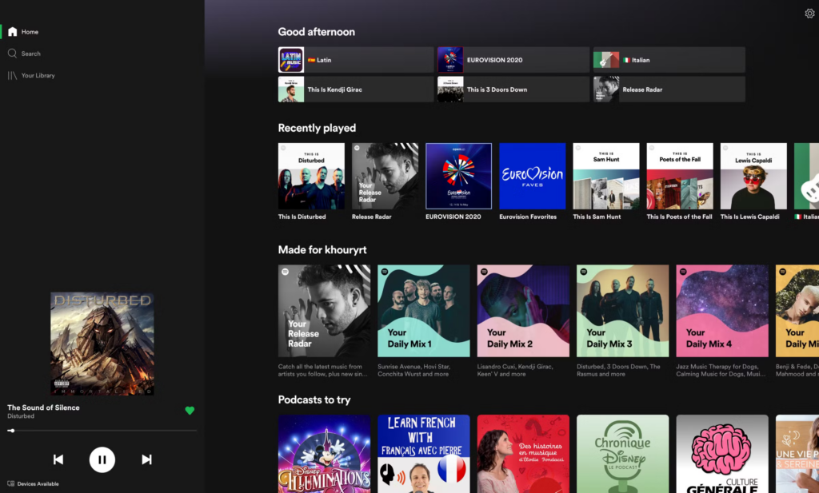The image size is (819, 493).
Task: Open the Home menu item
Action: (x=30, y=32)
